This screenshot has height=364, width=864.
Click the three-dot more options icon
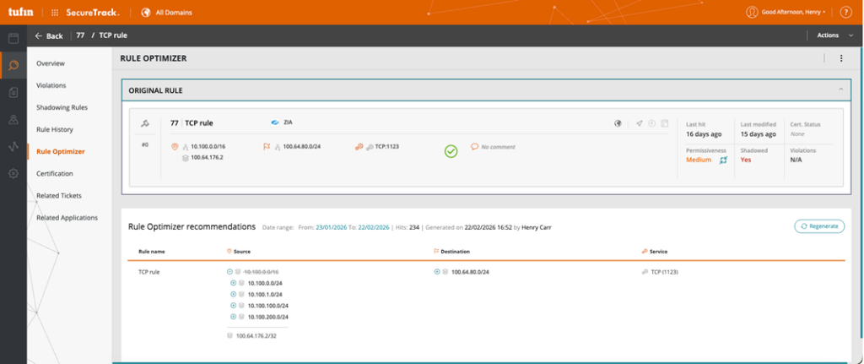[840, 58]
